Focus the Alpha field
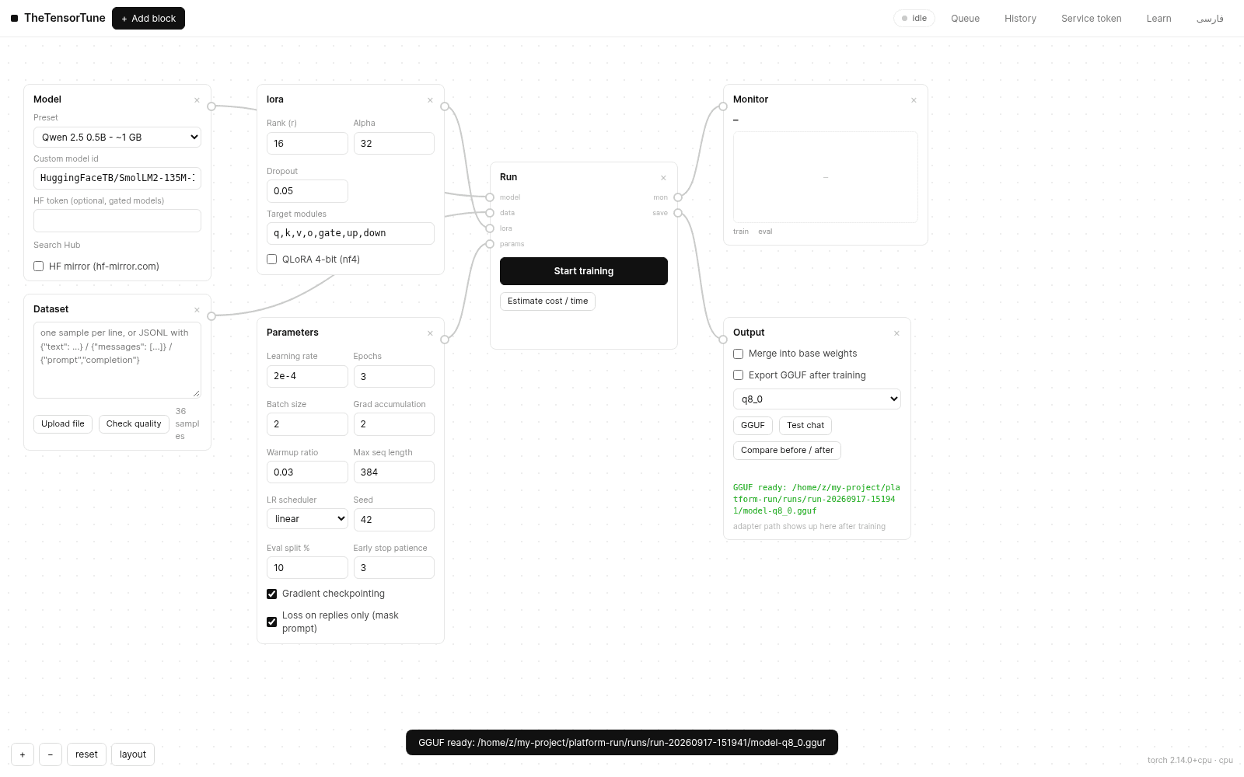Viewport: 1244px width, 777px height. (x=394, y=144)
